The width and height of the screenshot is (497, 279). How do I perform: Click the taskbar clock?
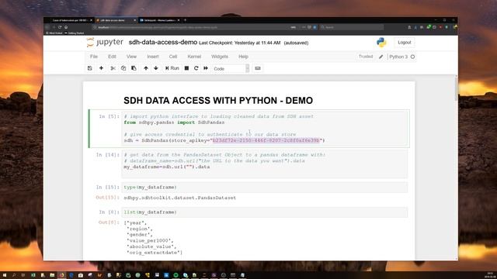pyautogui.click(x=490, y=275)
